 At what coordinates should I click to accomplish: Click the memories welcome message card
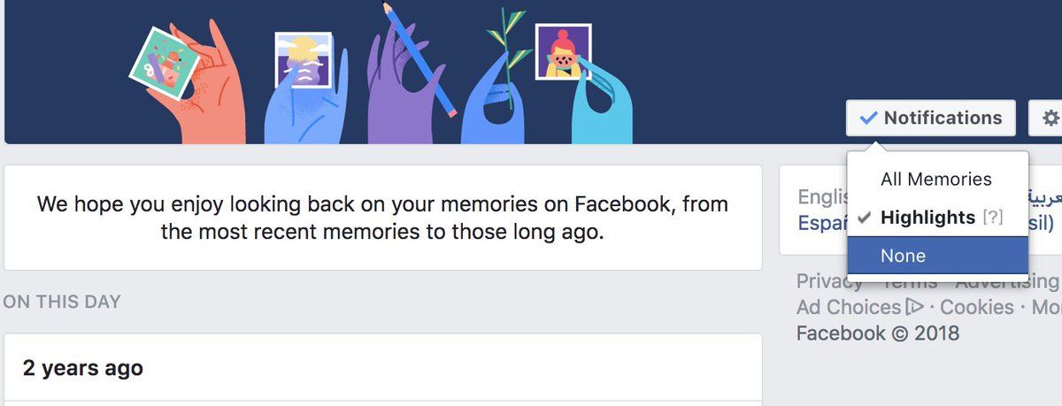(382, 218)
